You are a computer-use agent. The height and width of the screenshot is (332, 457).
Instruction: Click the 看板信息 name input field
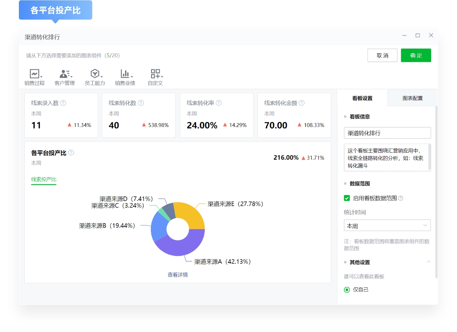(x=387, y=133)
